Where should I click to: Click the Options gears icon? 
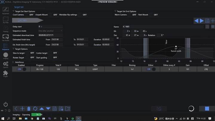(x=5, y=65)
